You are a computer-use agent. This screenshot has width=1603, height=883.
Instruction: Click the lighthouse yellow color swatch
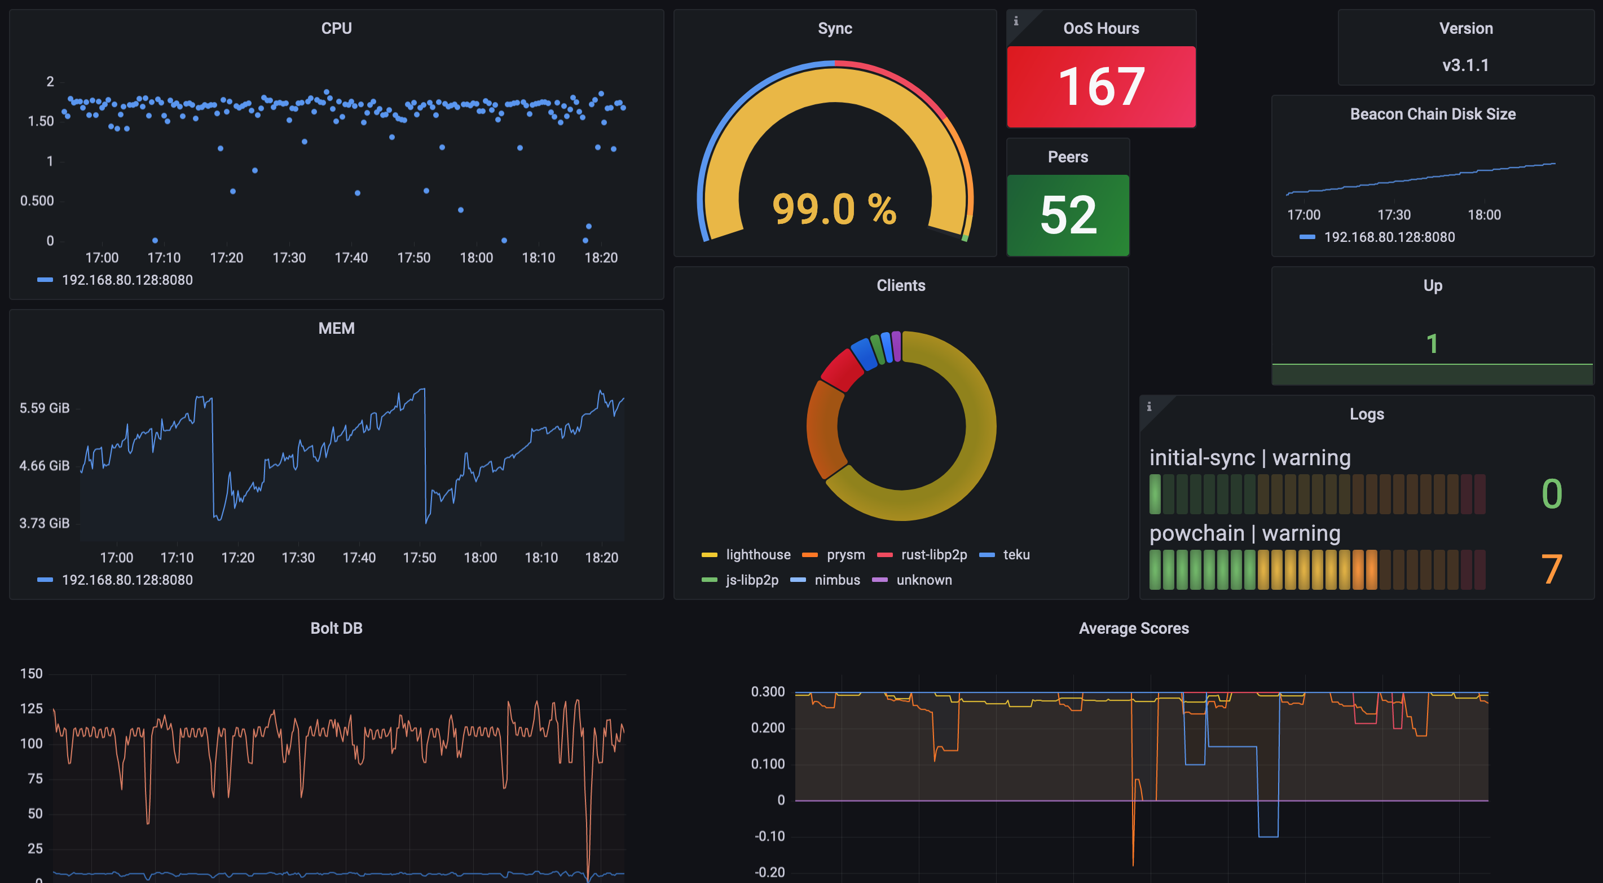[710, 554]
